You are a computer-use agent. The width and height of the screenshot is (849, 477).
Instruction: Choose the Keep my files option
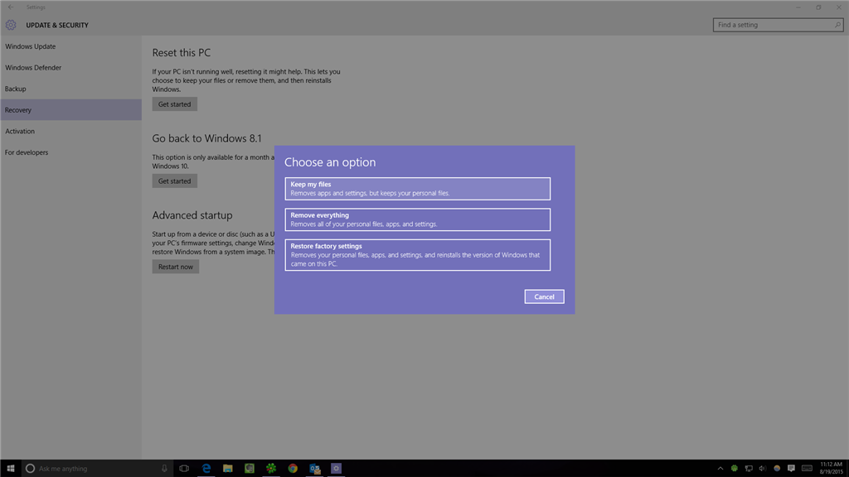click(417, 188)
